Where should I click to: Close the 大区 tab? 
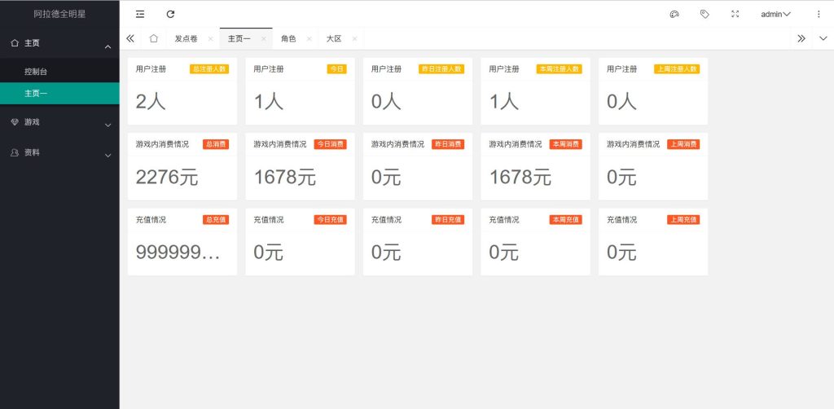[x=355, y=39]
